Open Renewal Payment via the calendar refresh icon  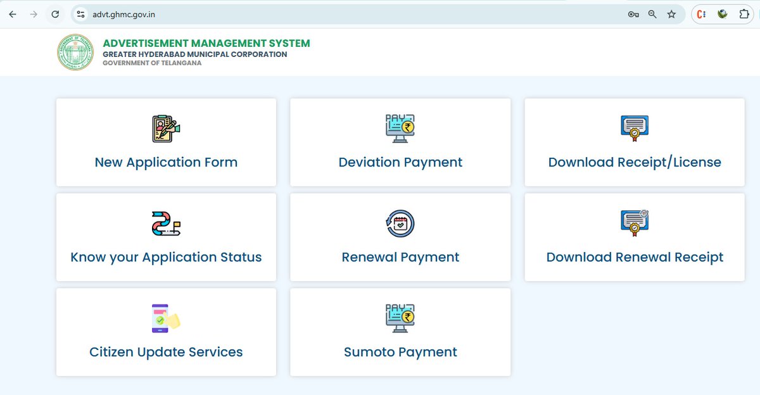pyautogui.click(x=400, y=223)
